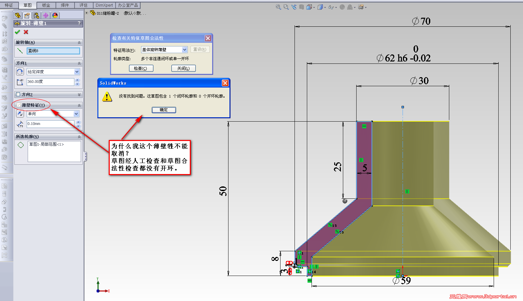The height and width of the screenshot is (301, 523).
Task: Increase 0.10mm thickness with up stepper
Action: coord(78,122)
